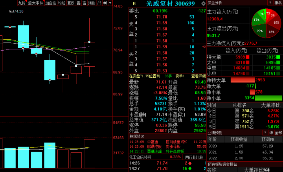Click the green down arrow in 14:27 trade row
This screenshot has height=172, width=283.
190,168
